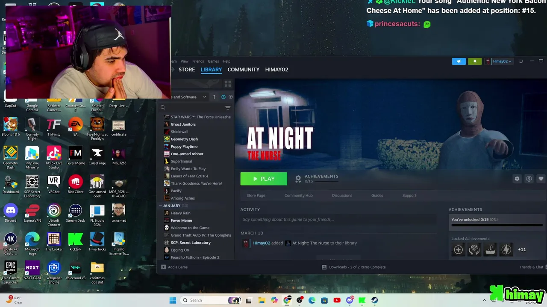Open first locked achievement icon
547x307 pixels.
(x=458, y=250)
